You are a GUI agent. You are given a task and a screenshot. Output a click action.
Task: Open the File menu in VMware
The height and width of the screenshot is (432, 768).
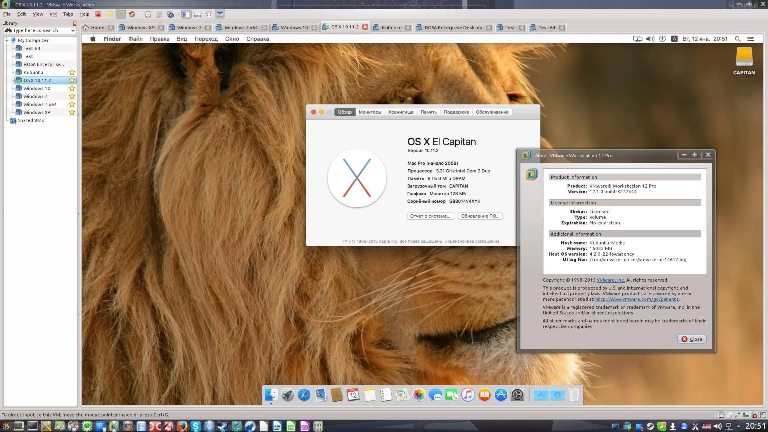pyautogui.click(x=7, y=14)
